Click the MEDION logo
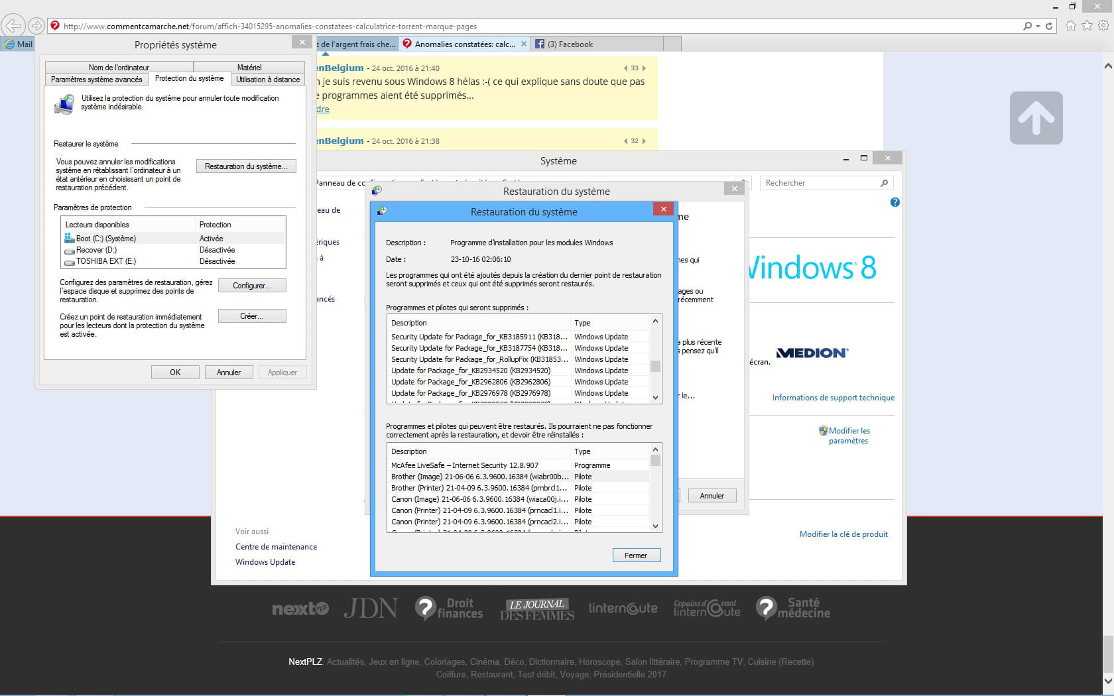This screenshot has height=696, width=1114. (x=812, y=353)
